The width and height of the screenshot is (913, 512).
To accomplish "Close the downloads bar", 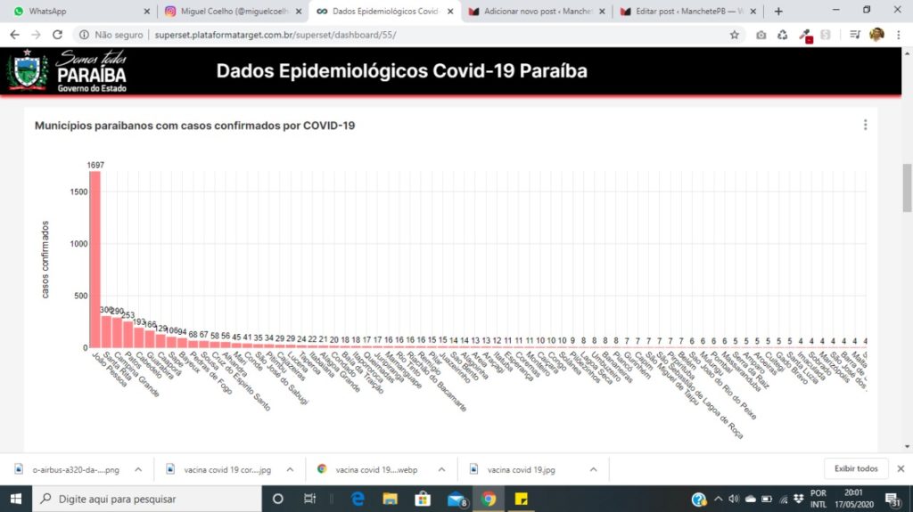I will coord(901,468).
